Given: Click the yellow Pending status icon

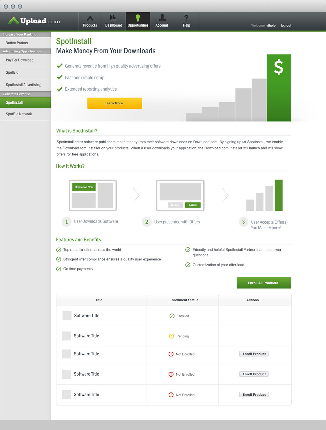Looking at the screenshot, I should click(x=172, y=336).
